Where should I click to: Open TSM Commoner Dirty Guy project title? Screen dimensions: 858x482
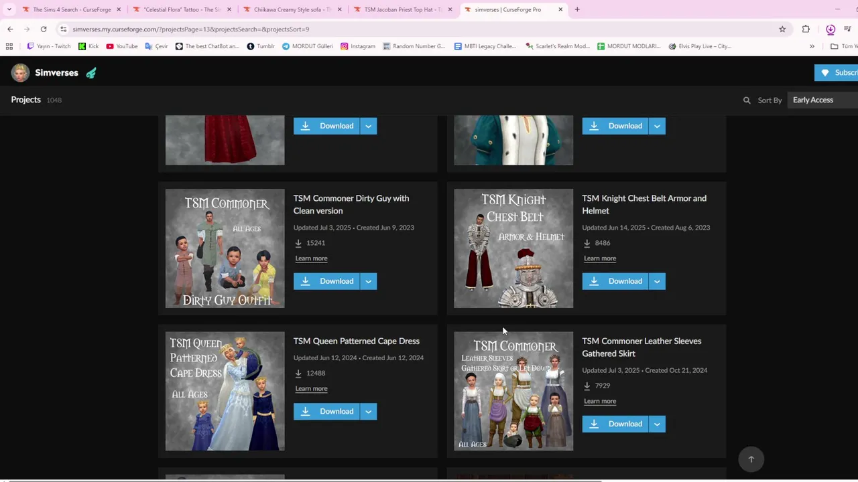tap(351, 204)
